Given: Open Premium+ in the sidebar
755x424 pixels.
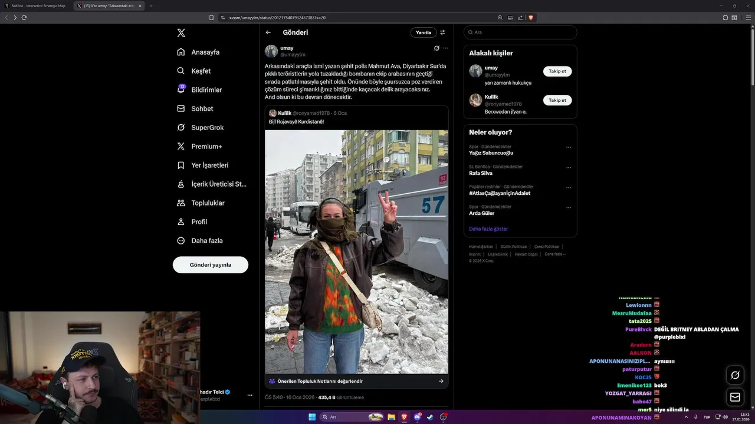Looking at the screenshot, I should [199, 146].
